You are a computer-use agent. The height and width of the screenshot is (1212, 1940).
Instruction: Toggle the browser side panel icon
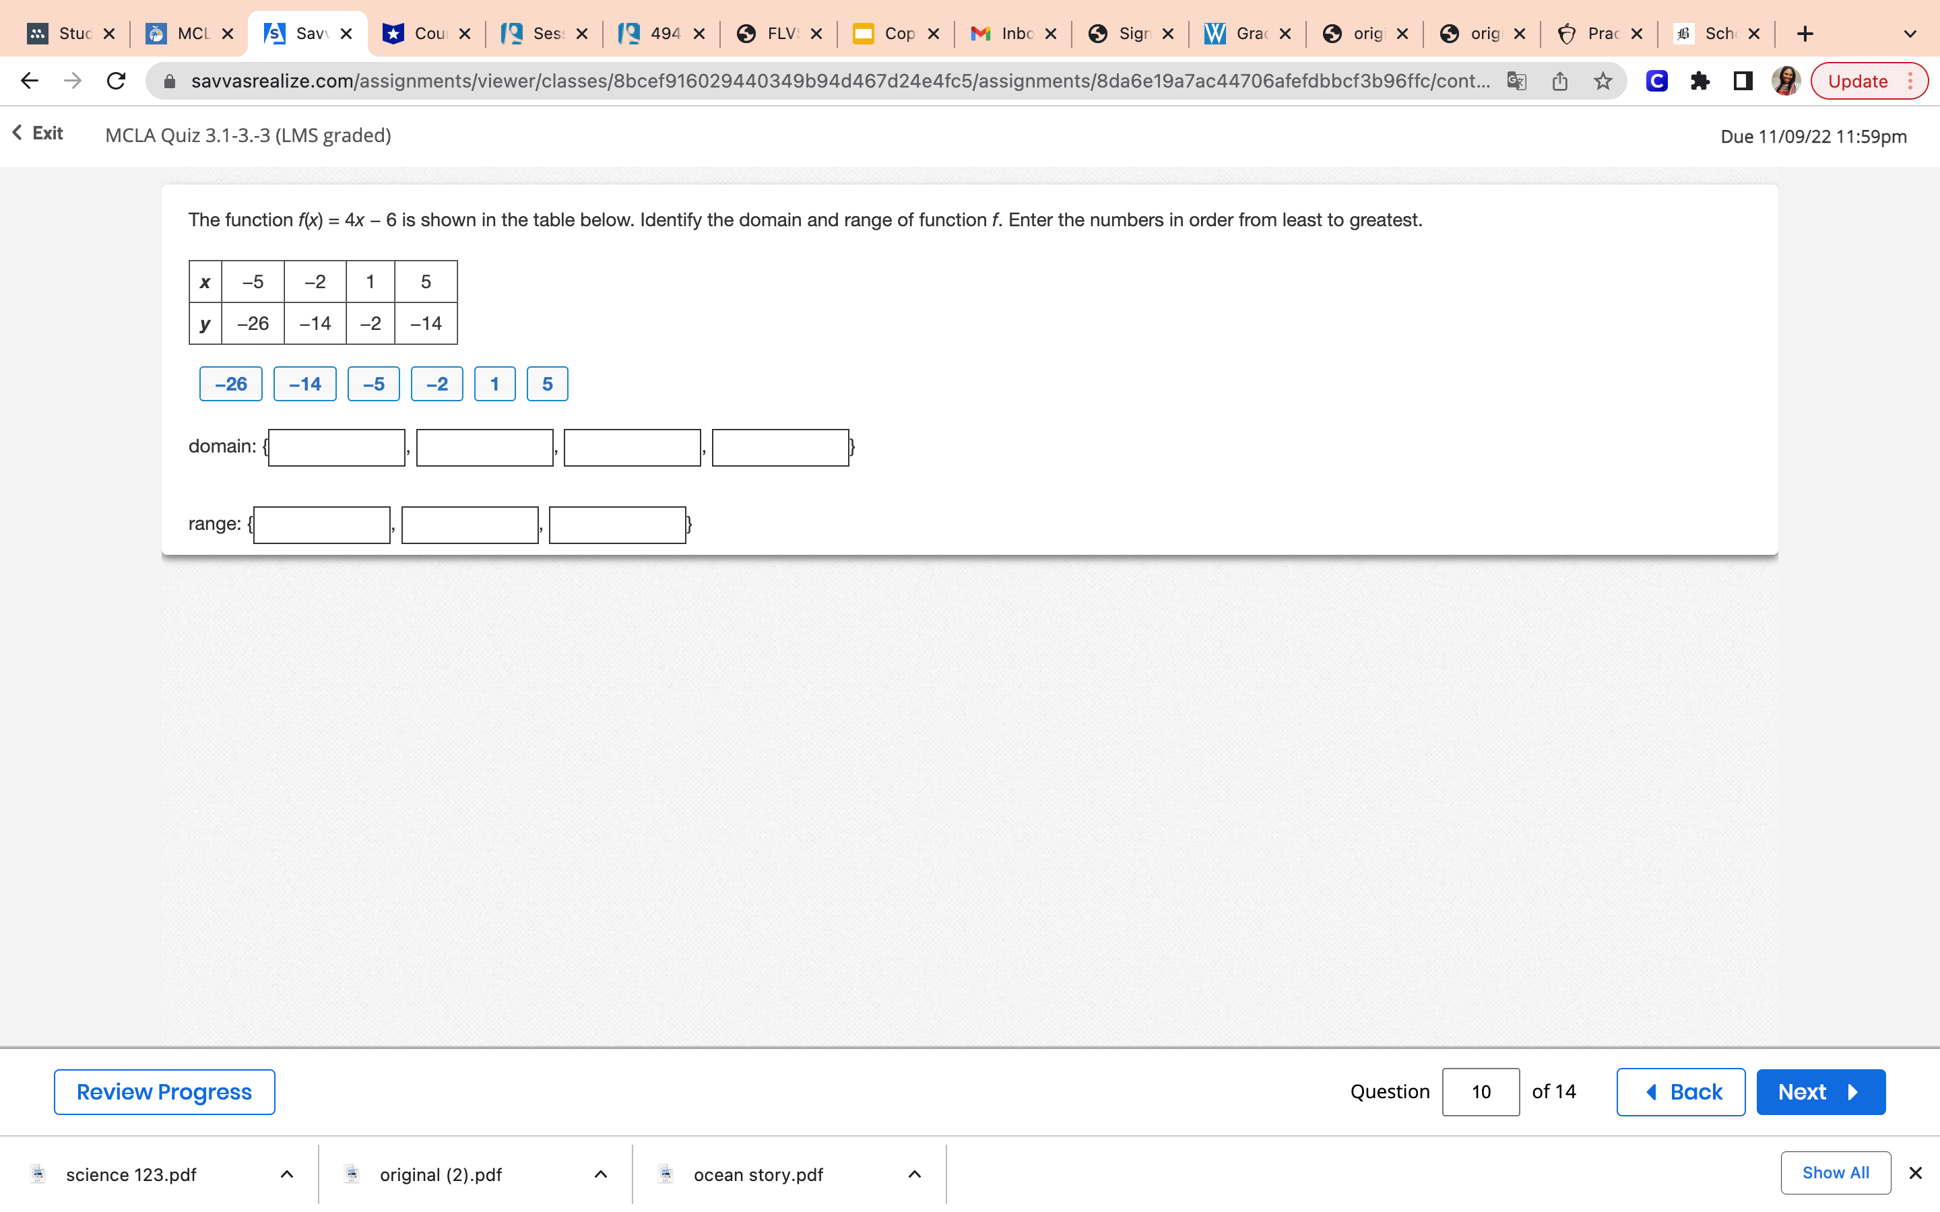coord(1742,81)
